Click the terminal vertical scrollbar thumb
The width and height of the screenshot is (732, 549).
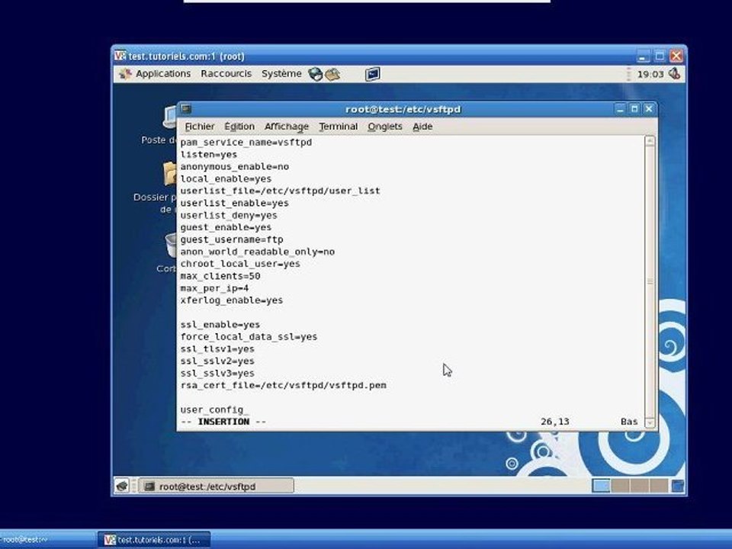click(650, 281)
